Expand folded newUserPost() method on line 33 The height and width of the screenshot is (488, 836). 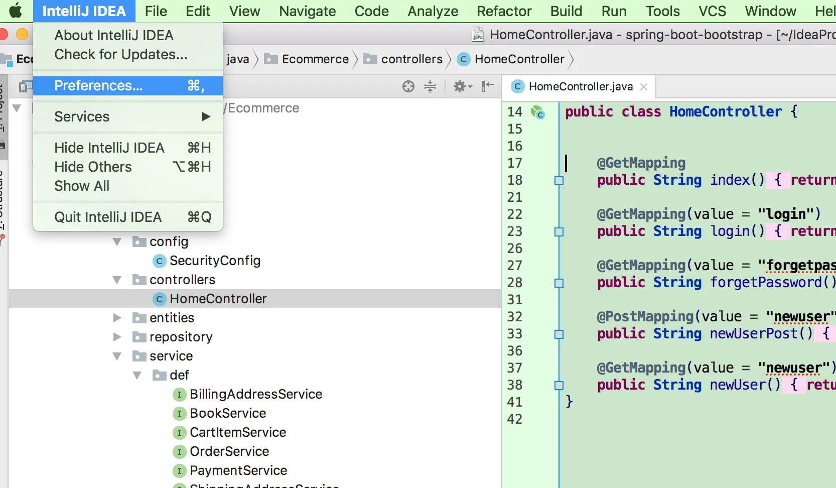click(x=559, y=334)
